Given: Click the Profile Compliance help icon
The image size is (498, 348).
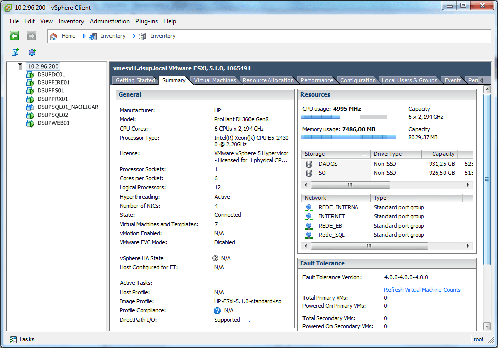Looking at the screenshot, I should (x=217, y=310).
